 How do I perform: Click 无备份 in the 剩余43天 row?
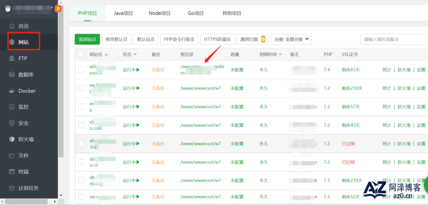[x=158, y=125]
